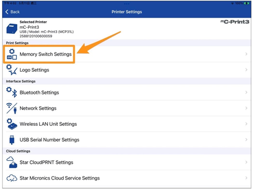
Task: Click the Printer Settings page title
Action: 126,12
